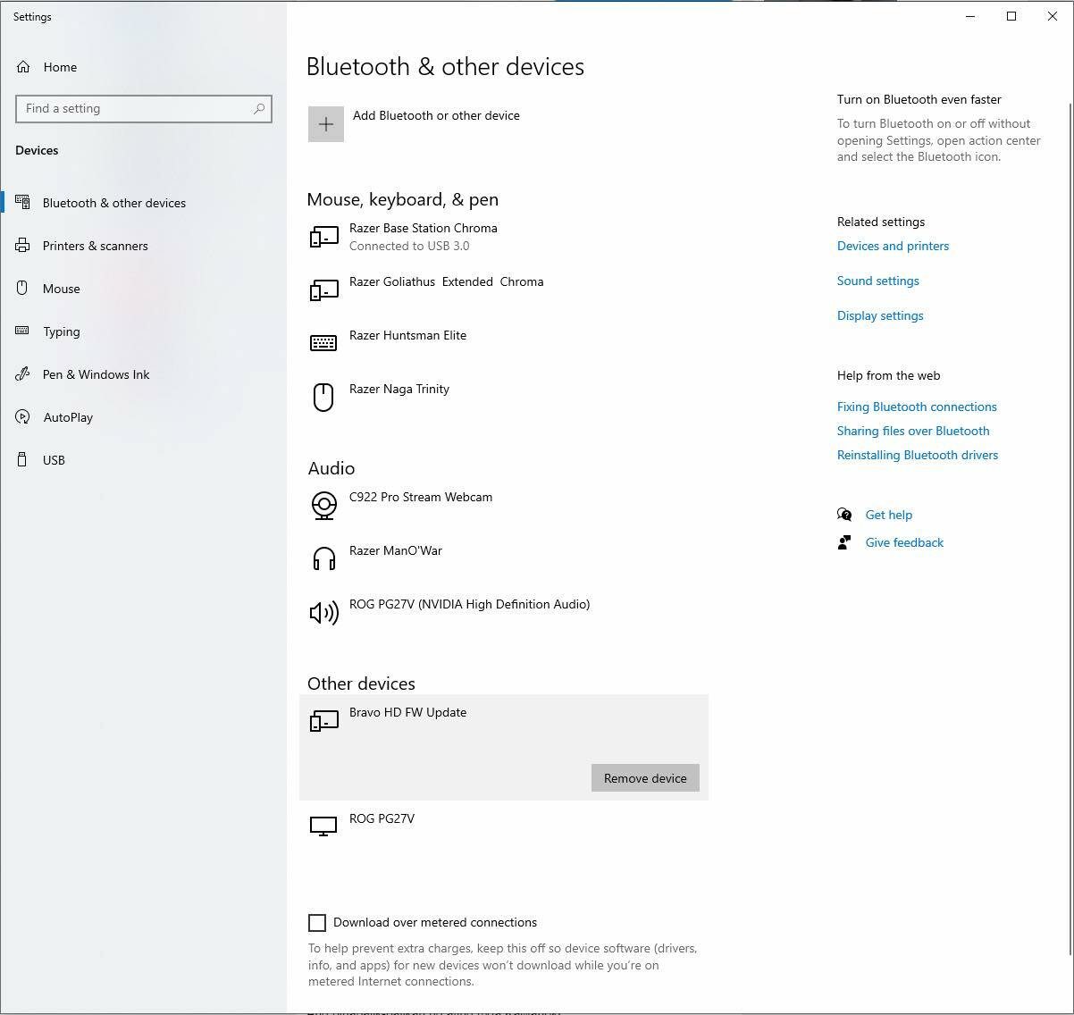Click the Razer Naga Trinity mouse icon
The height and width of the screenshot is (1015, 1074).
click(323, 398)
